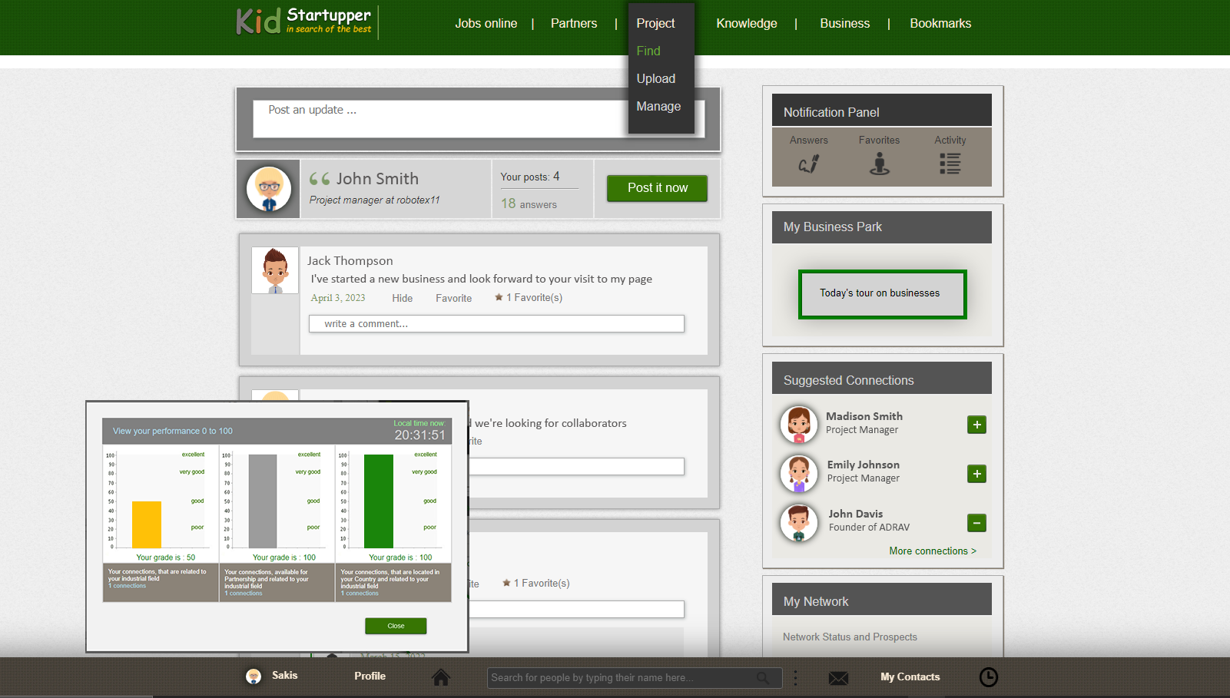The height and width of the screenshot is (698, 1230).
Task: Click the gray grade 100 bar
Action: [263, 501]
